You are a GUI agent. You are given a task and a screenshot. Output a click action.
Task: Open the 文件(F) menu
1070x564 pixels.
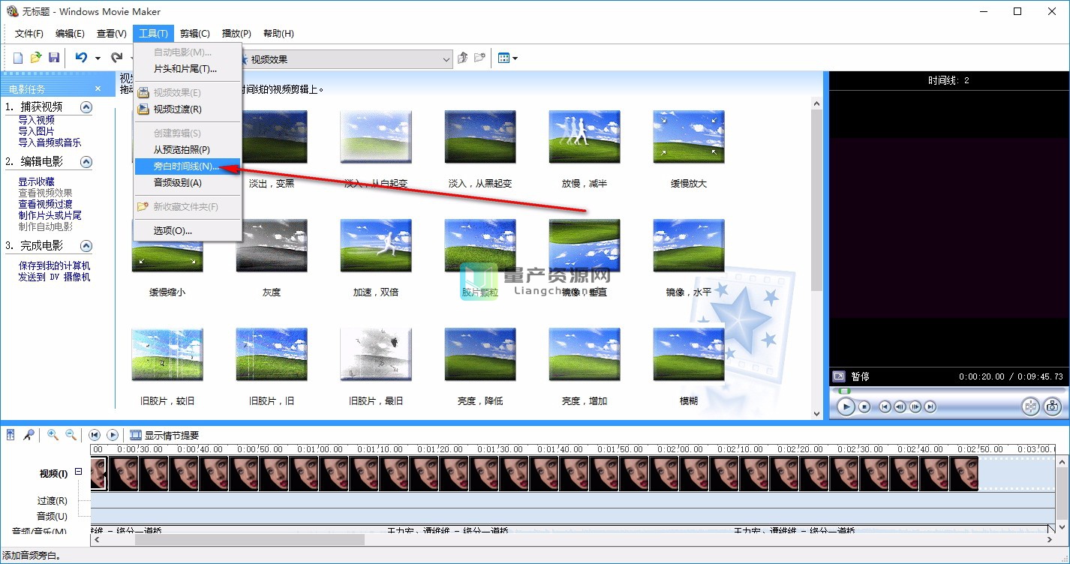(x=29, y=34)
